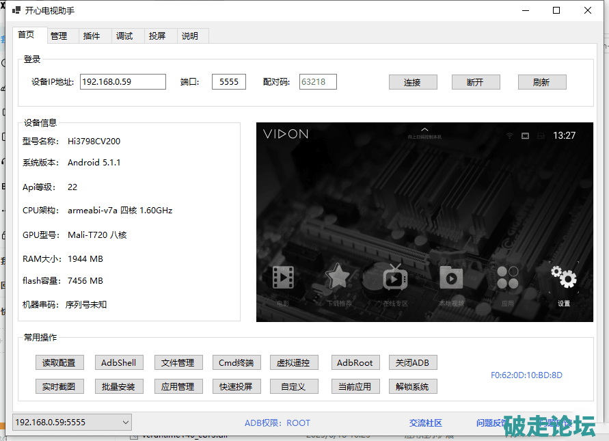This screenshot has height=441, width=609.
Task: Open the 在线专区 TV icon
Action: (395, 277)
